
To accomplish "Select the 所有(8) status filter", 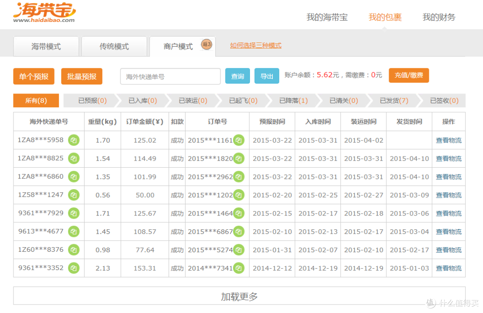I will click(36, 101).
